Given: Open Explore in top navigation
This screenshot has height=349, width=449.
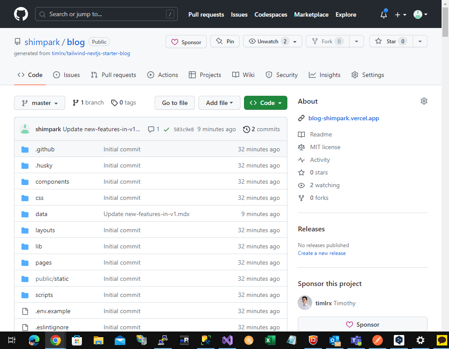Looking at the screenshot, I should (346, 14).
